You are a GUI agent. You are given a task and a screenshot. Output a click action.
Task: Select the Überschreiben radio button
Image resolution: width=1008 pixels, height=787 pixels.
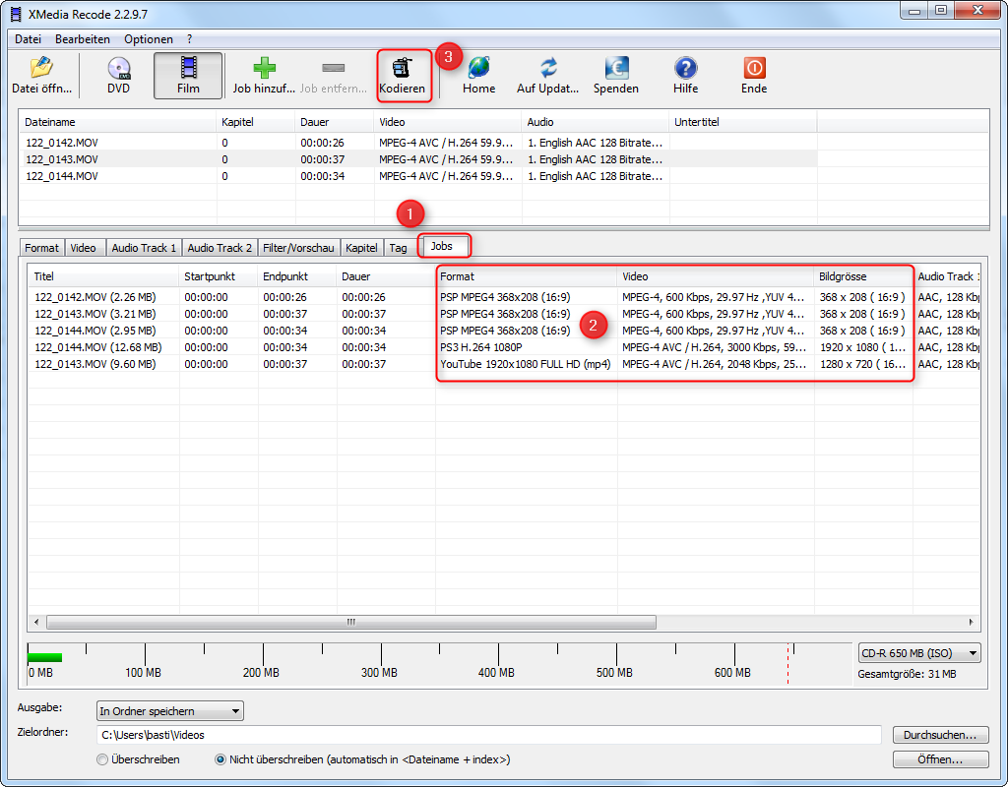coord(102,759)
